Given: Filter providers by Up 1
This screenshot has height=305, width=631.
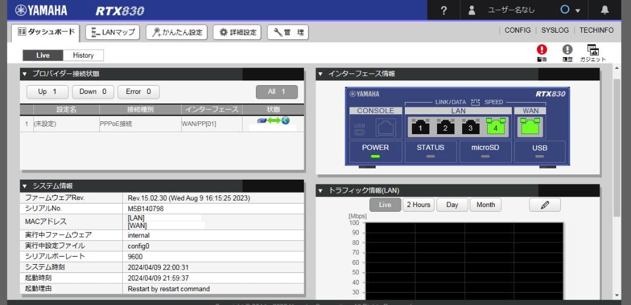Looking at the screenshot, I should point(47,92).
